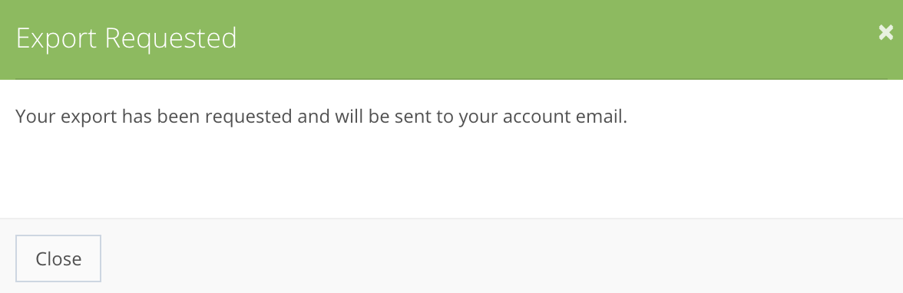Click the word "Requested" in the dialog title
This screenshot has height=293, width=903.
pos(171,38)
